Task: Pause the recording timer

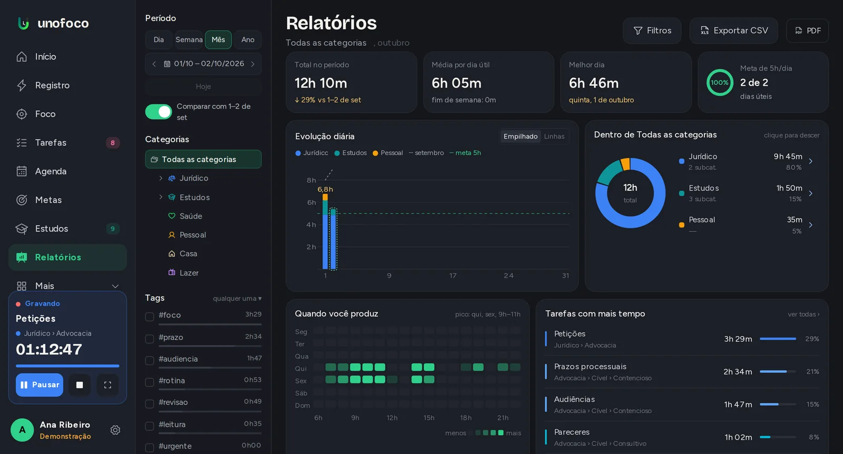Action: coord(40,385)
